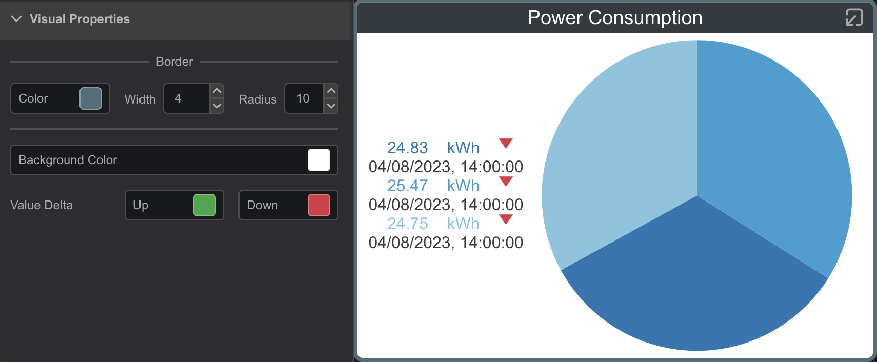Image resolution: width=877 pixels, height=362 pixels.
Task: Click the down-trend triangle beside 25.47 kWh
Action: (506, 181)
